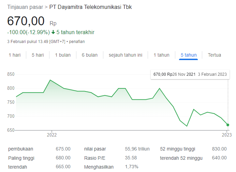Select 'sejauh tahun ini' tab
This screenshot has height=172, width=236.
126,55
